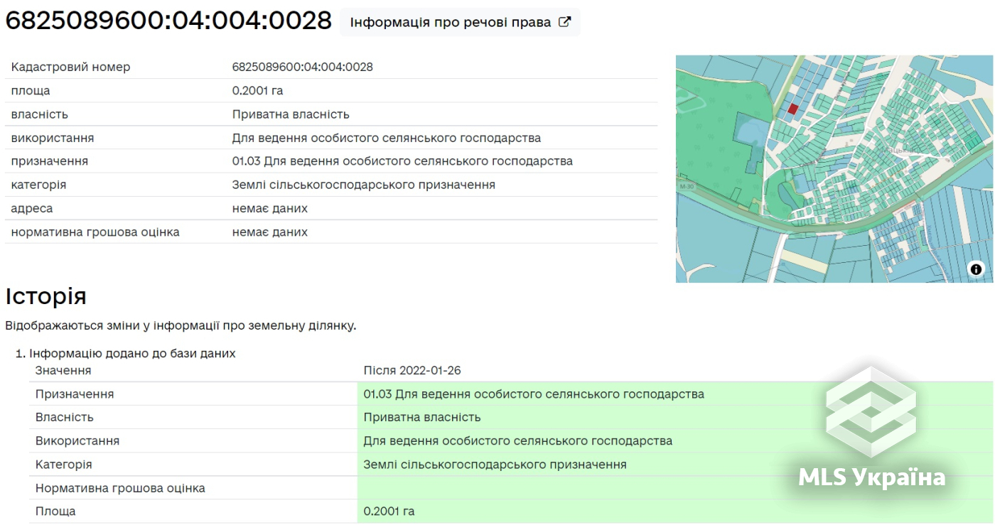Select the Призначення label in the history table
The height and width of the screenshot is (525, 995).
75,394
